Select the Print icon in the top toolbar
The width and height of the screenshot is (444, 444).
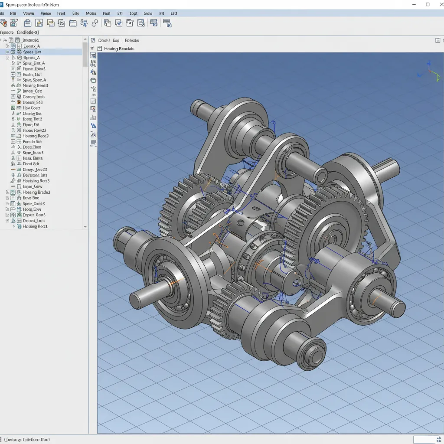point(38,23)
